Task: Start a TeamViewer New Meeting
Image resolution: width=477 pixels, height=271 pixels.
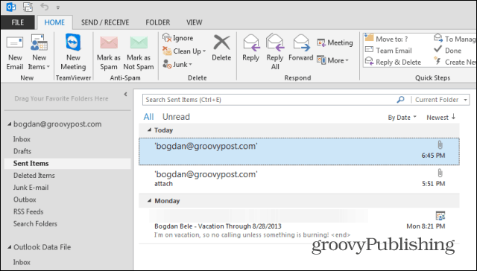Action: tap(73, 52)
